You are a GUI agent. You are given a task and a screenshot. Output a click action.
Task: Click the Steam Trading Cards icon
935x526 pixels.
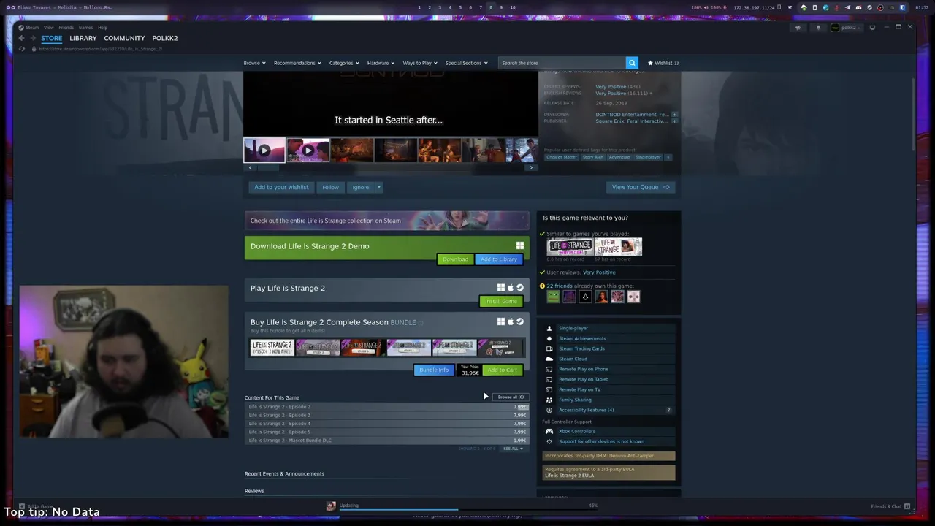tap(549, 348)
